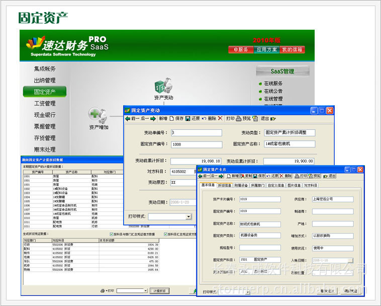Click the 增加方式 field showing 以股权换购
381x306 pixels.
pos(333,236)
